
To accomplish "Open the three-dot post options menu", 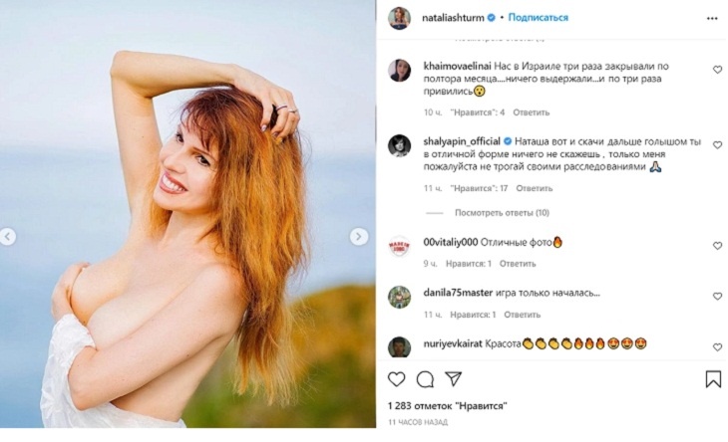I will [713, 18].
